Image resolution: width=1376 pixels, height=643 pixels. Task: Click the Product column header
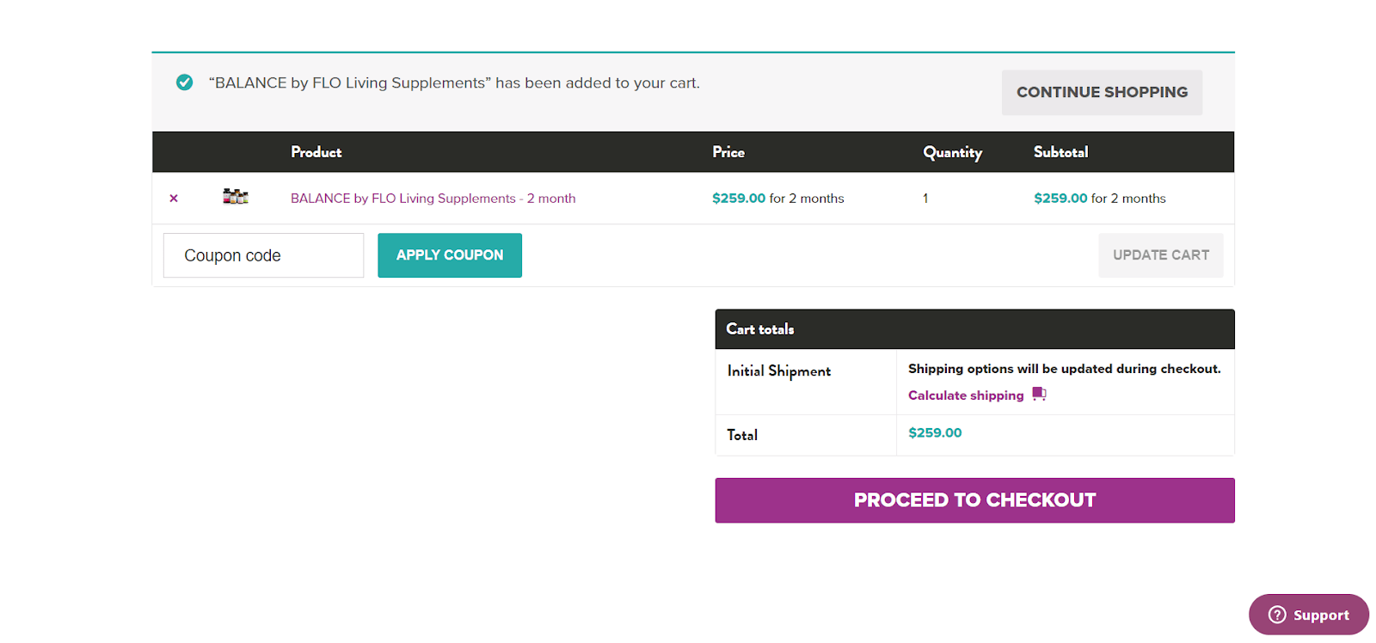(316, 152)
